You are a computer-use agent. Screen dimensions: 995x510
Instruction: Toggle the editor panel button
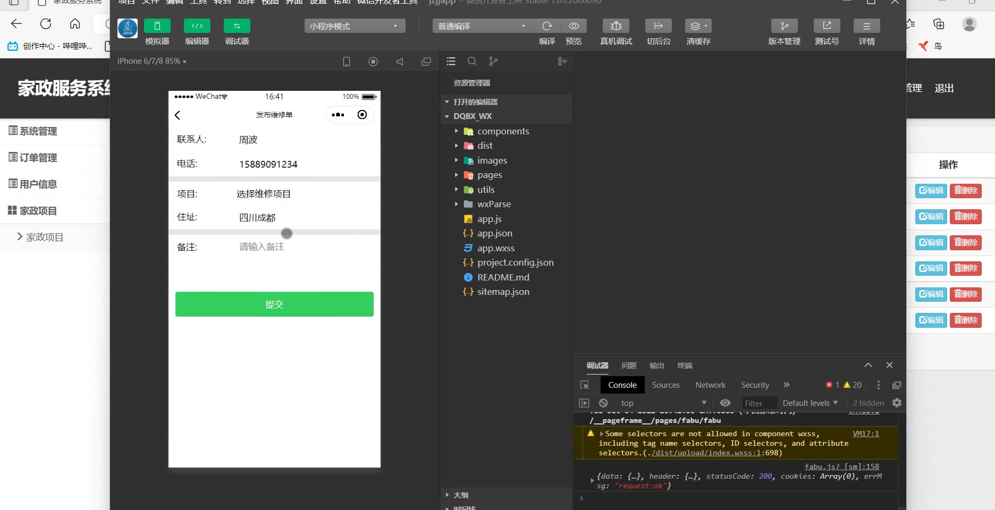coord(197,26)
